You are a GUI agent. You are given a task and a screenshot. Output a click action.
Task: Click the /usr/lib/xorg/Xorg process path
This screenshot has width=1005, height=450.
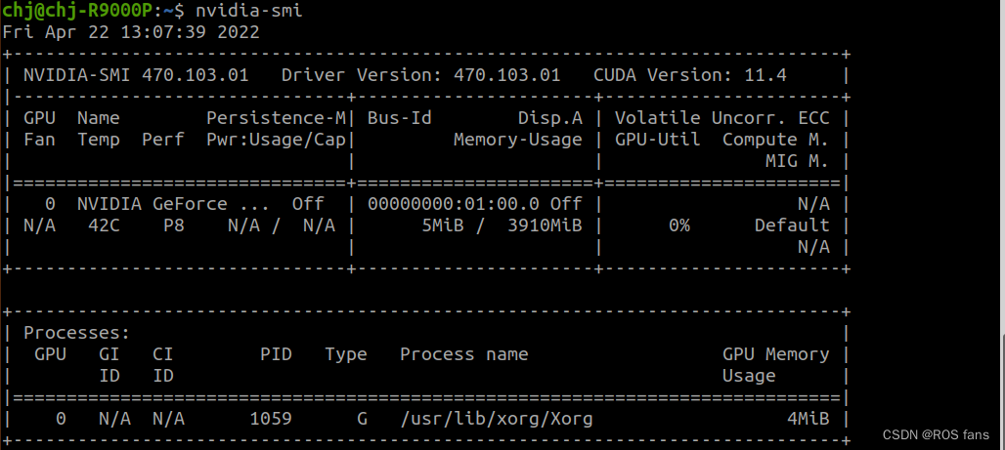point(497,420)
